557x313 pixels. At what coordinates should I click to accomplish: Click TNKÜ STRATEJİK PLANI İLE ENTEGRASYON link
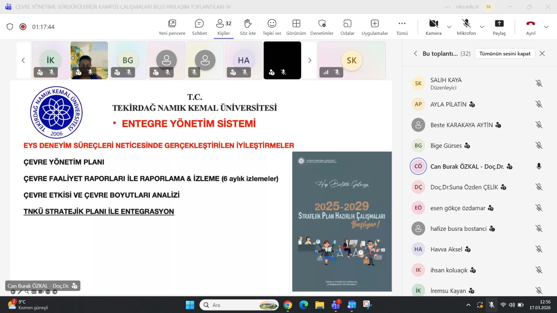coord(99,211)
